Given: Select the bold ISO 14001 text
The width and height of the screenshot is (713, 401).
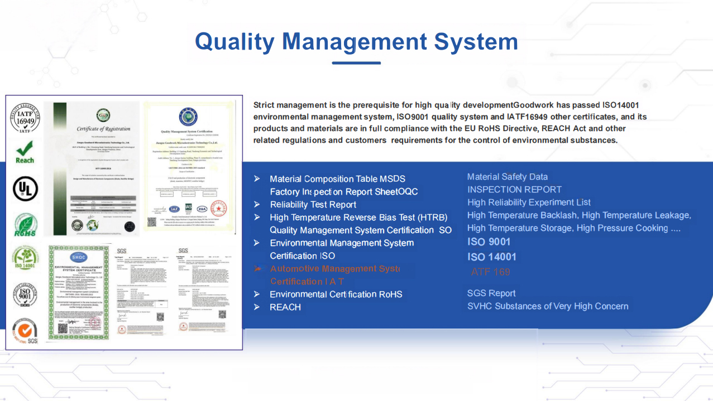Looking at the screenshot, I should 492,257.
